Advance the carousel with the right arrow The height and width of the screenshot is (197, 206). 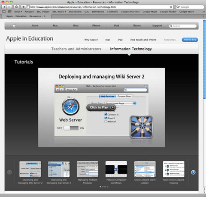(193, 172)
